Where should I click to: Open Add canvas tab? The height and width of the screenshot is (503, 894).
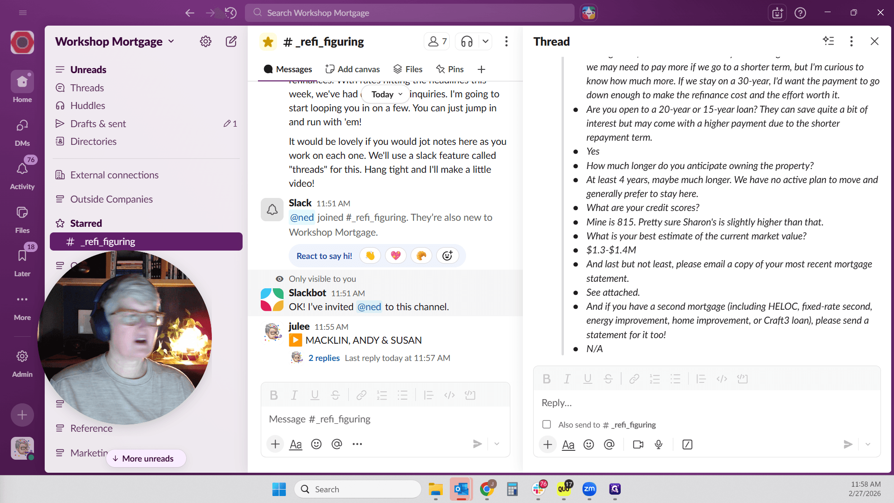click(352, 69)
